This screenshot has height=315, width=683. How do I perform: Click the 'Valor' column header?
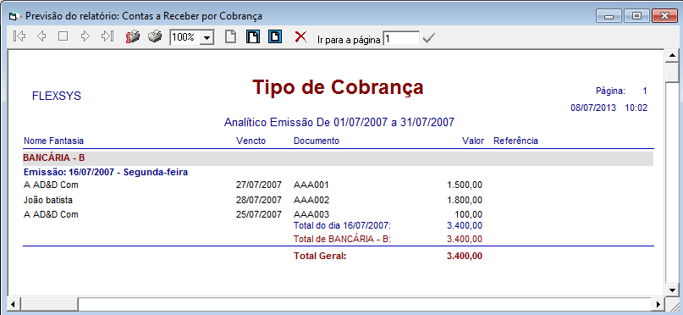473,141
